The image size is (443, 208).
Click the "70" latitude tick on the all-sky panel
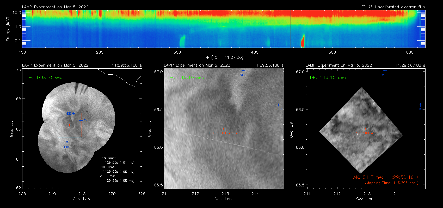click(19, 70)
